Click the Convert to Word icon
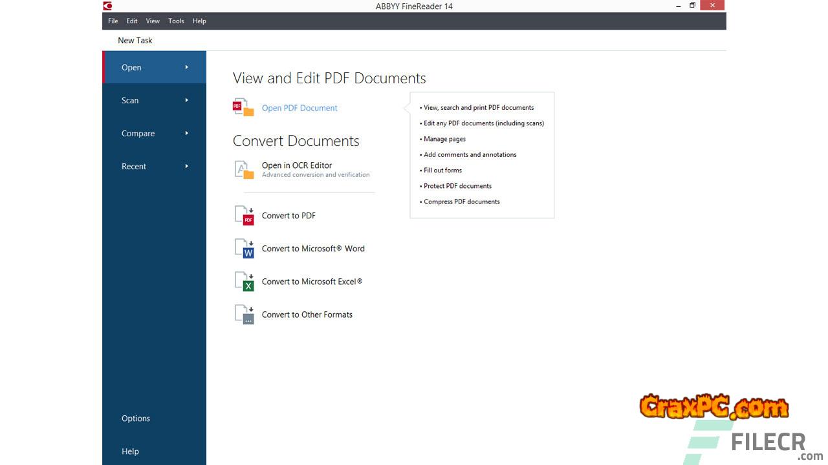This screenshot has height=465, width=828. (244, 249)
